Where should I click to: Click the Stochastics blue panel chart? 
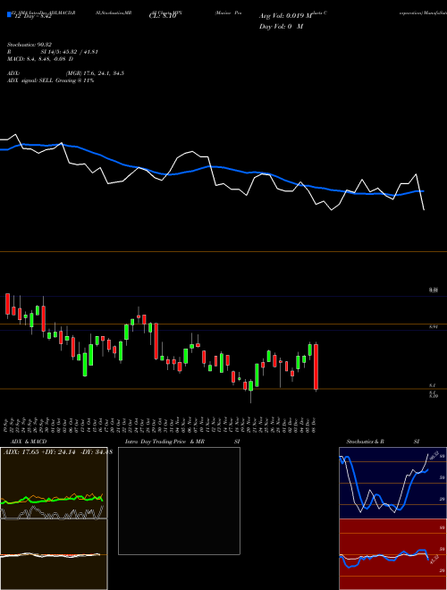point(392,483)
